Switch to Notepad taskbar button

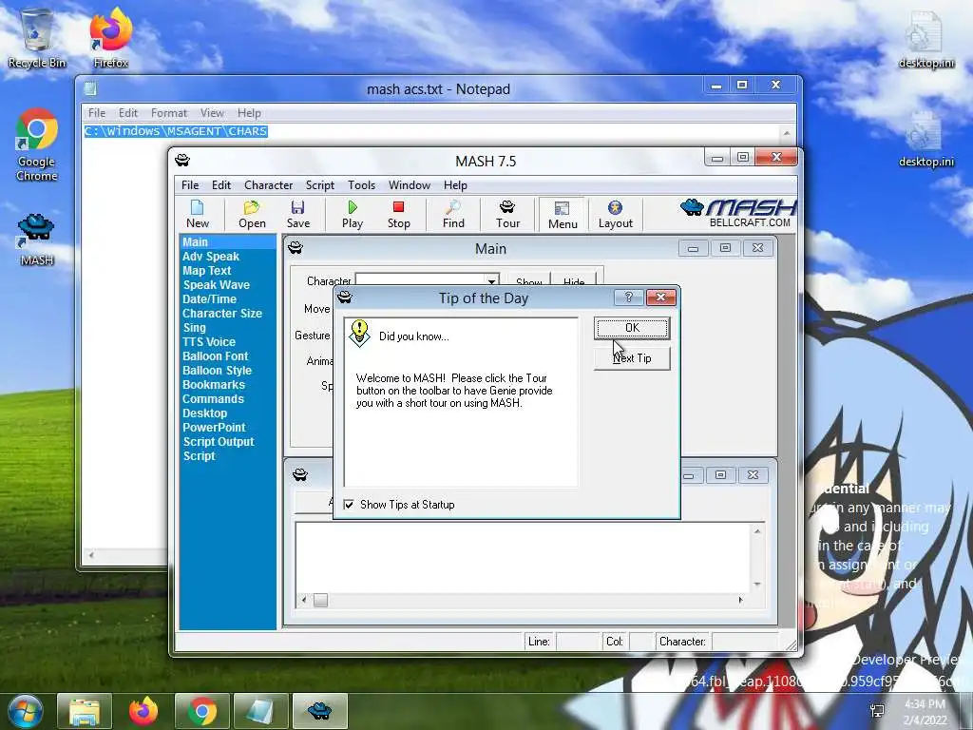click(261, 711)
